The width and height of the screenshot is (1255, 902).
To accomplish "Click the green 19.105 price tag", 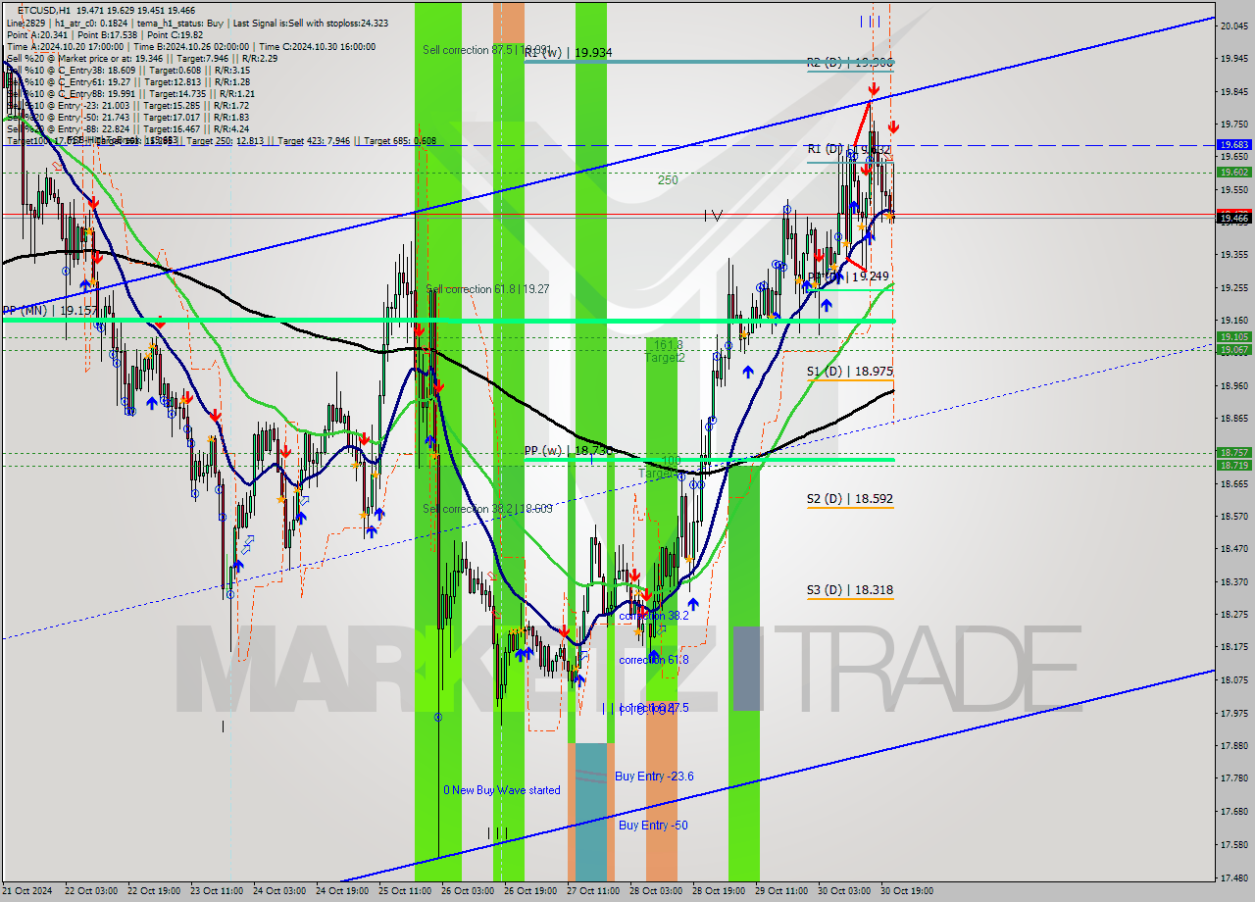I will coord(1233,336).
